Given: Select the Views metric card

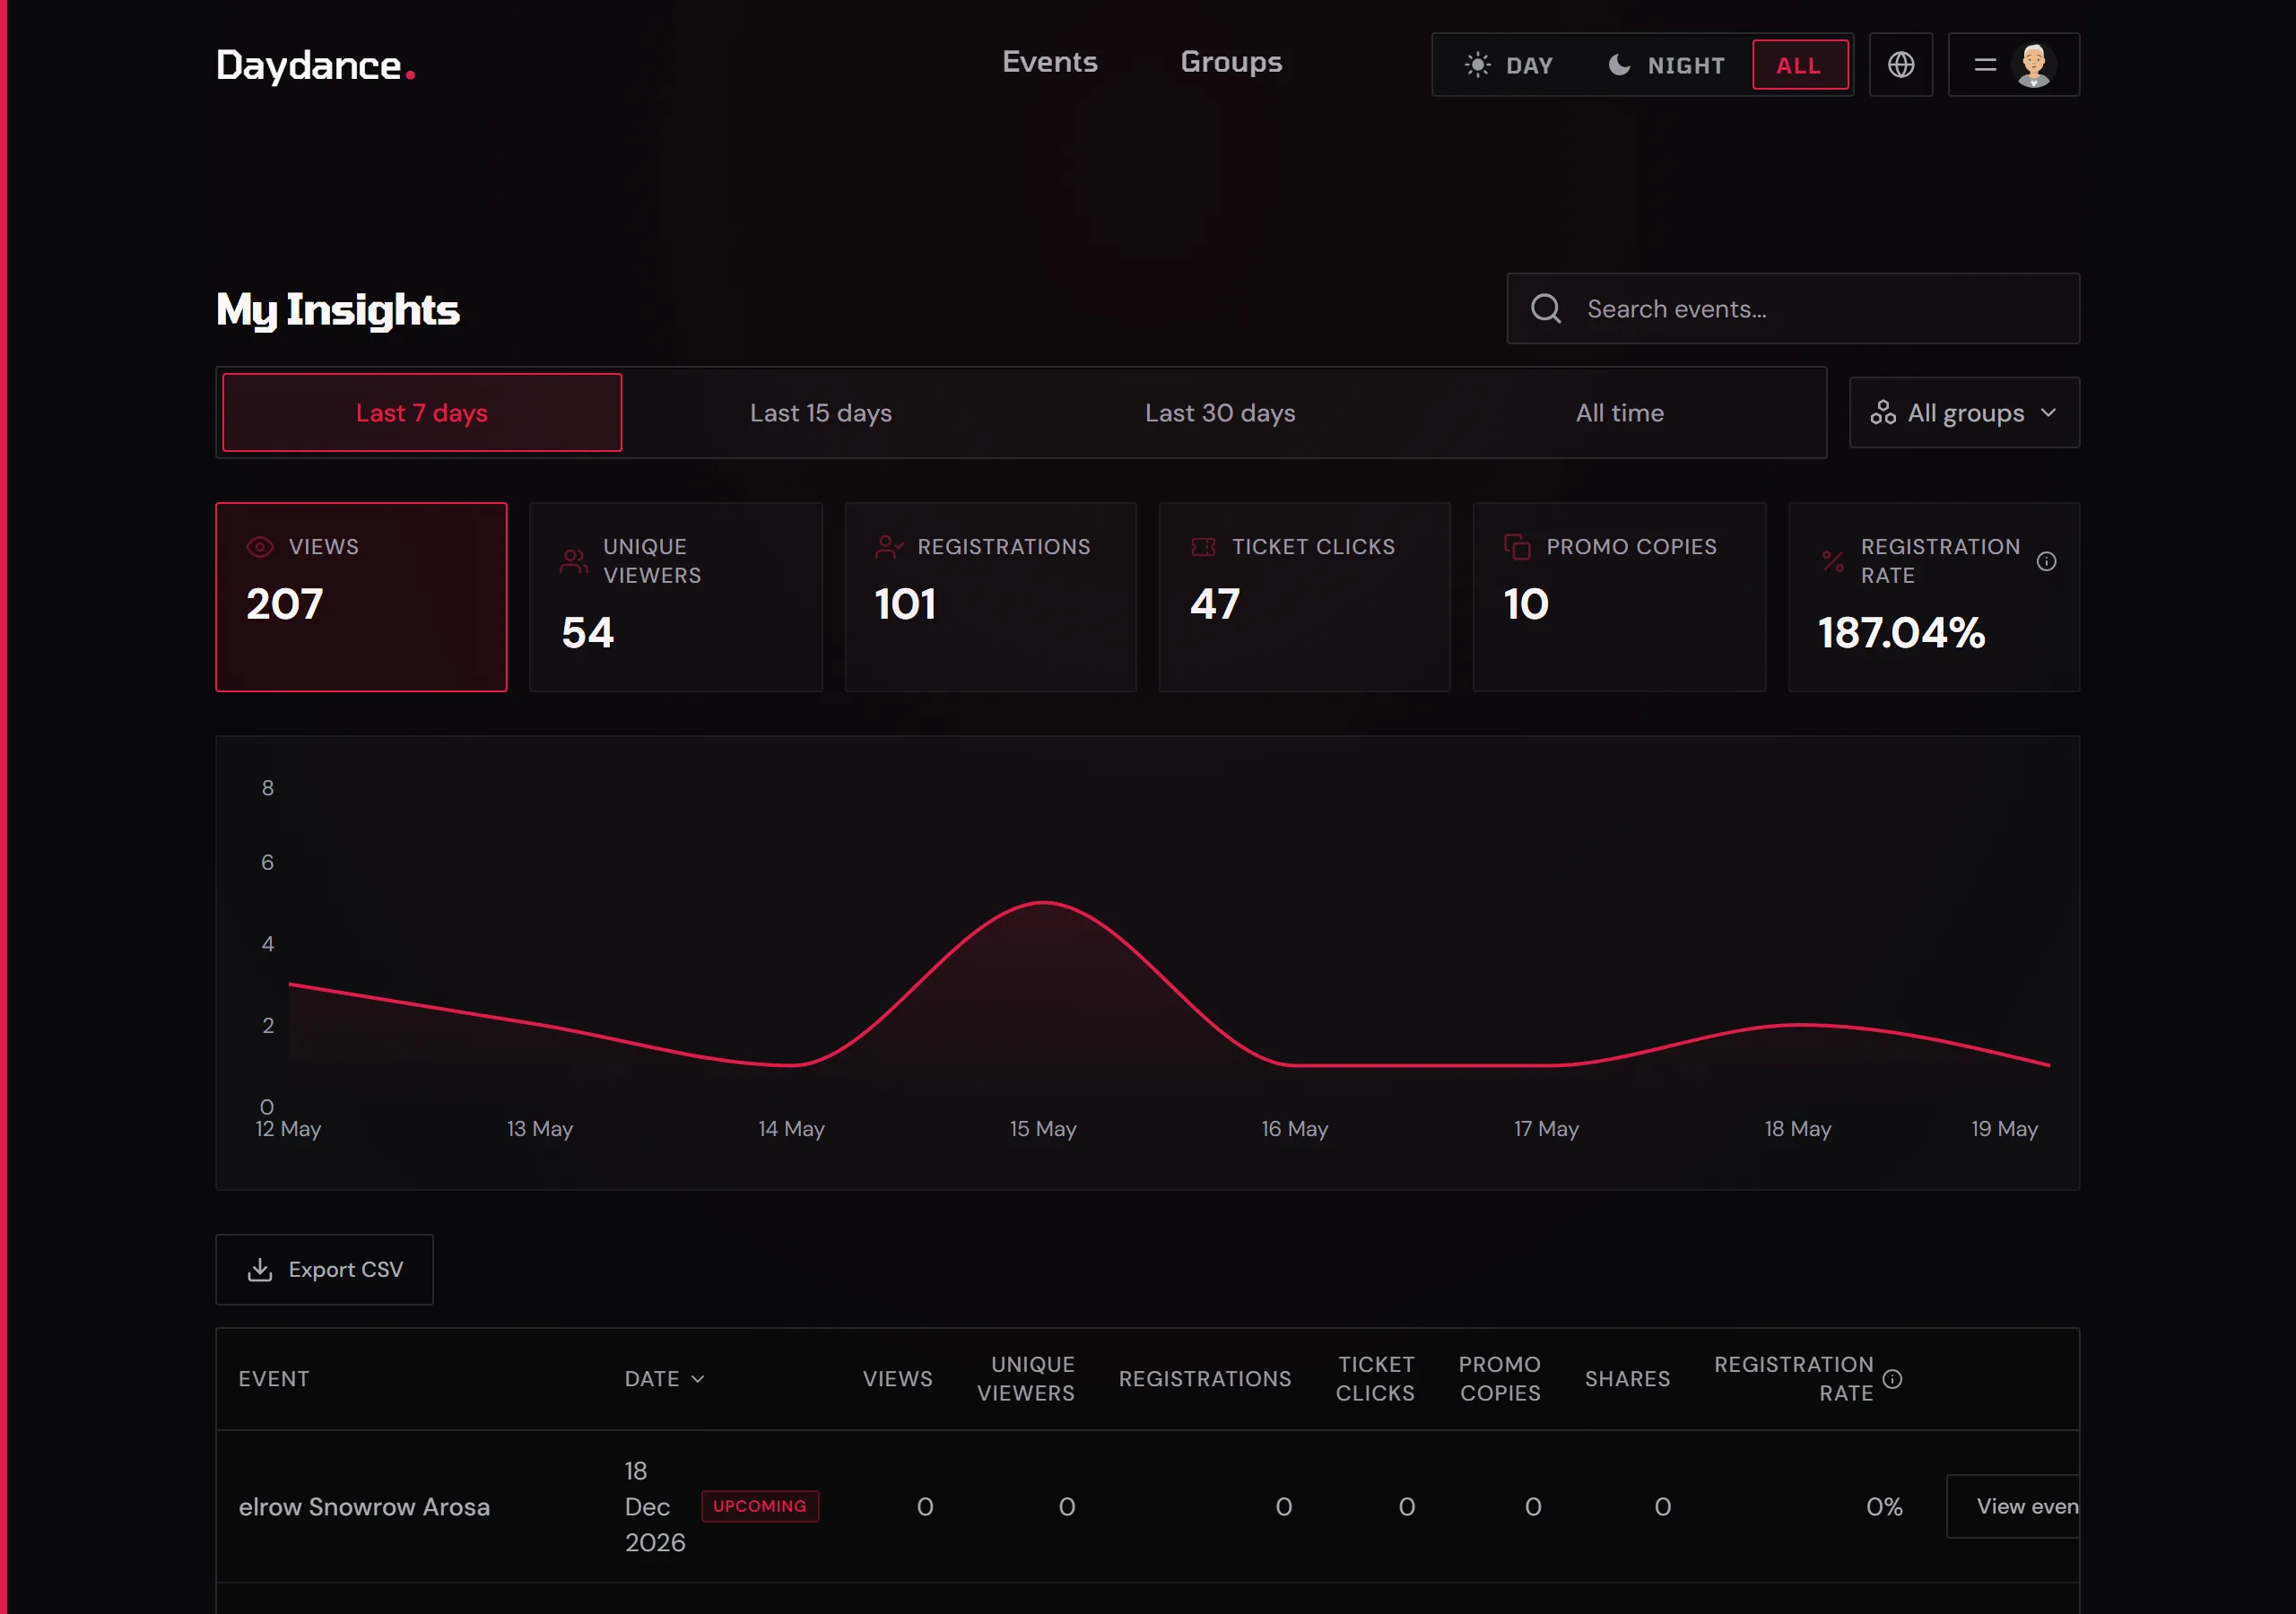Looking at the screenshot, I should click(361, 597).
